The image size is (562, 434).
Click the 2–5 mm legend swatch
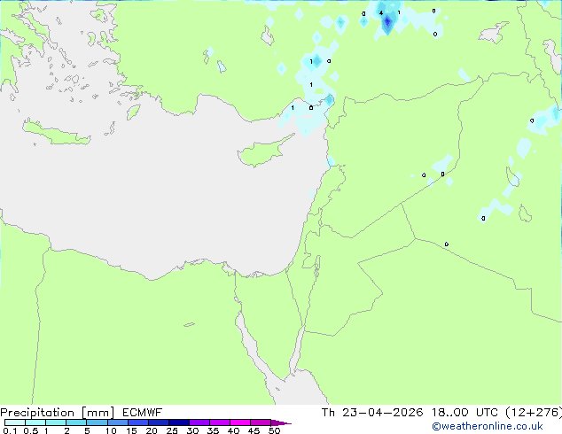point(76,422)
